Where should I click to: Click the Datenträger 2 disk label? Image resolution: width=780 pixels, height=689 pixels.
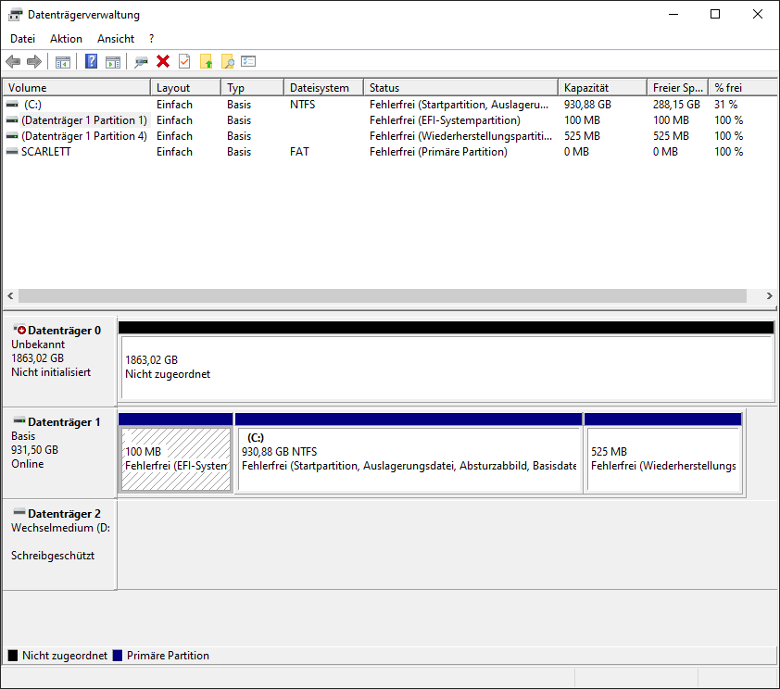coord(64,514)
